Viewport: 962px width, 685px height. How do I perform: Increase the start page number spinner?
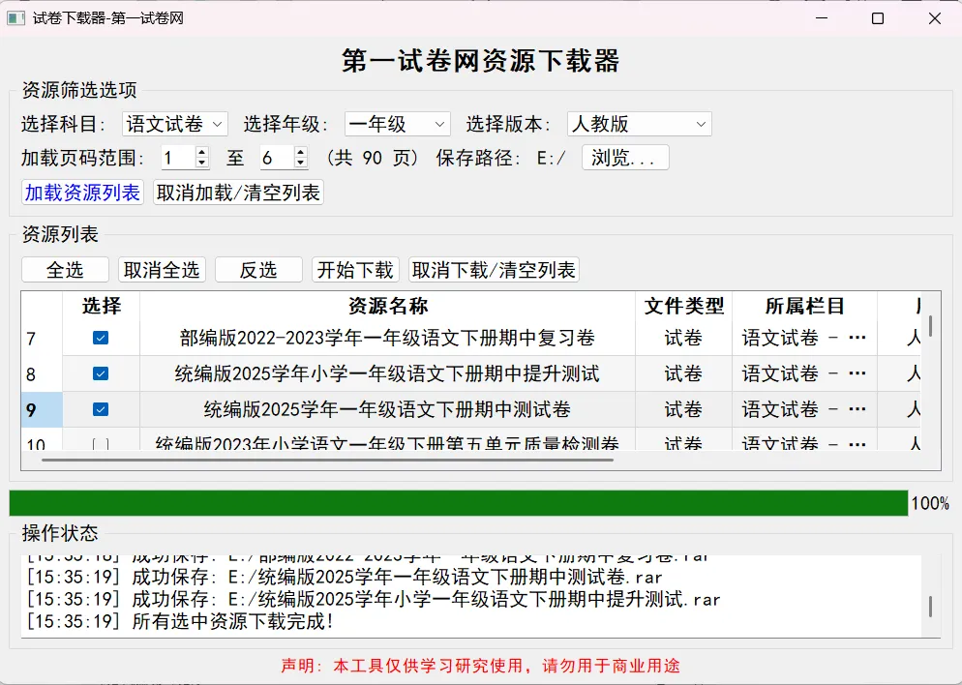point(202,152)
